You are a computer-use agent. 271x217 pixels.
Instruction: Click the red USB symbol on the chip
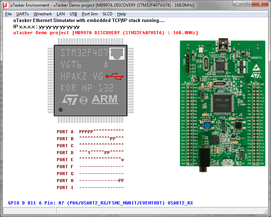116,76
